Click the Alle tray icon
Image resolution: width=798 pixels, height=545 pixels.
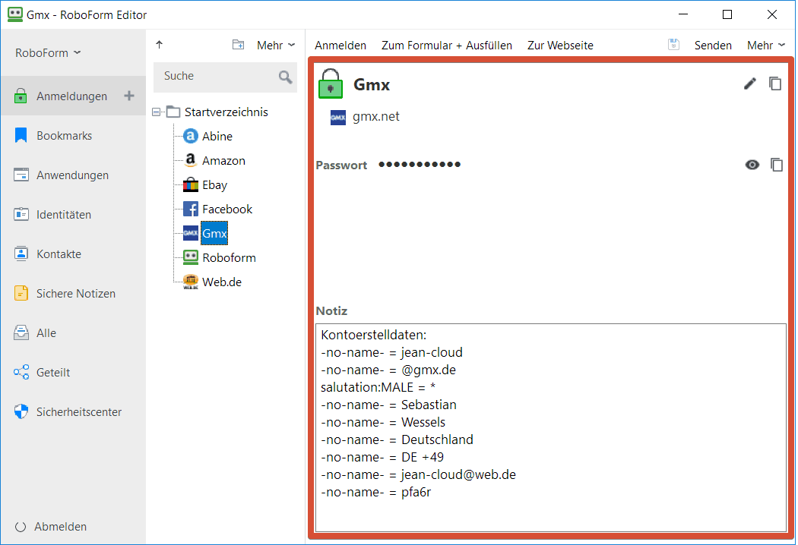click(21, 332)
